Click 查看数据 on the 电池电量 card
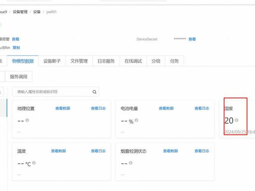This screenshot has width=255, height=191. [x=166, y=108]
